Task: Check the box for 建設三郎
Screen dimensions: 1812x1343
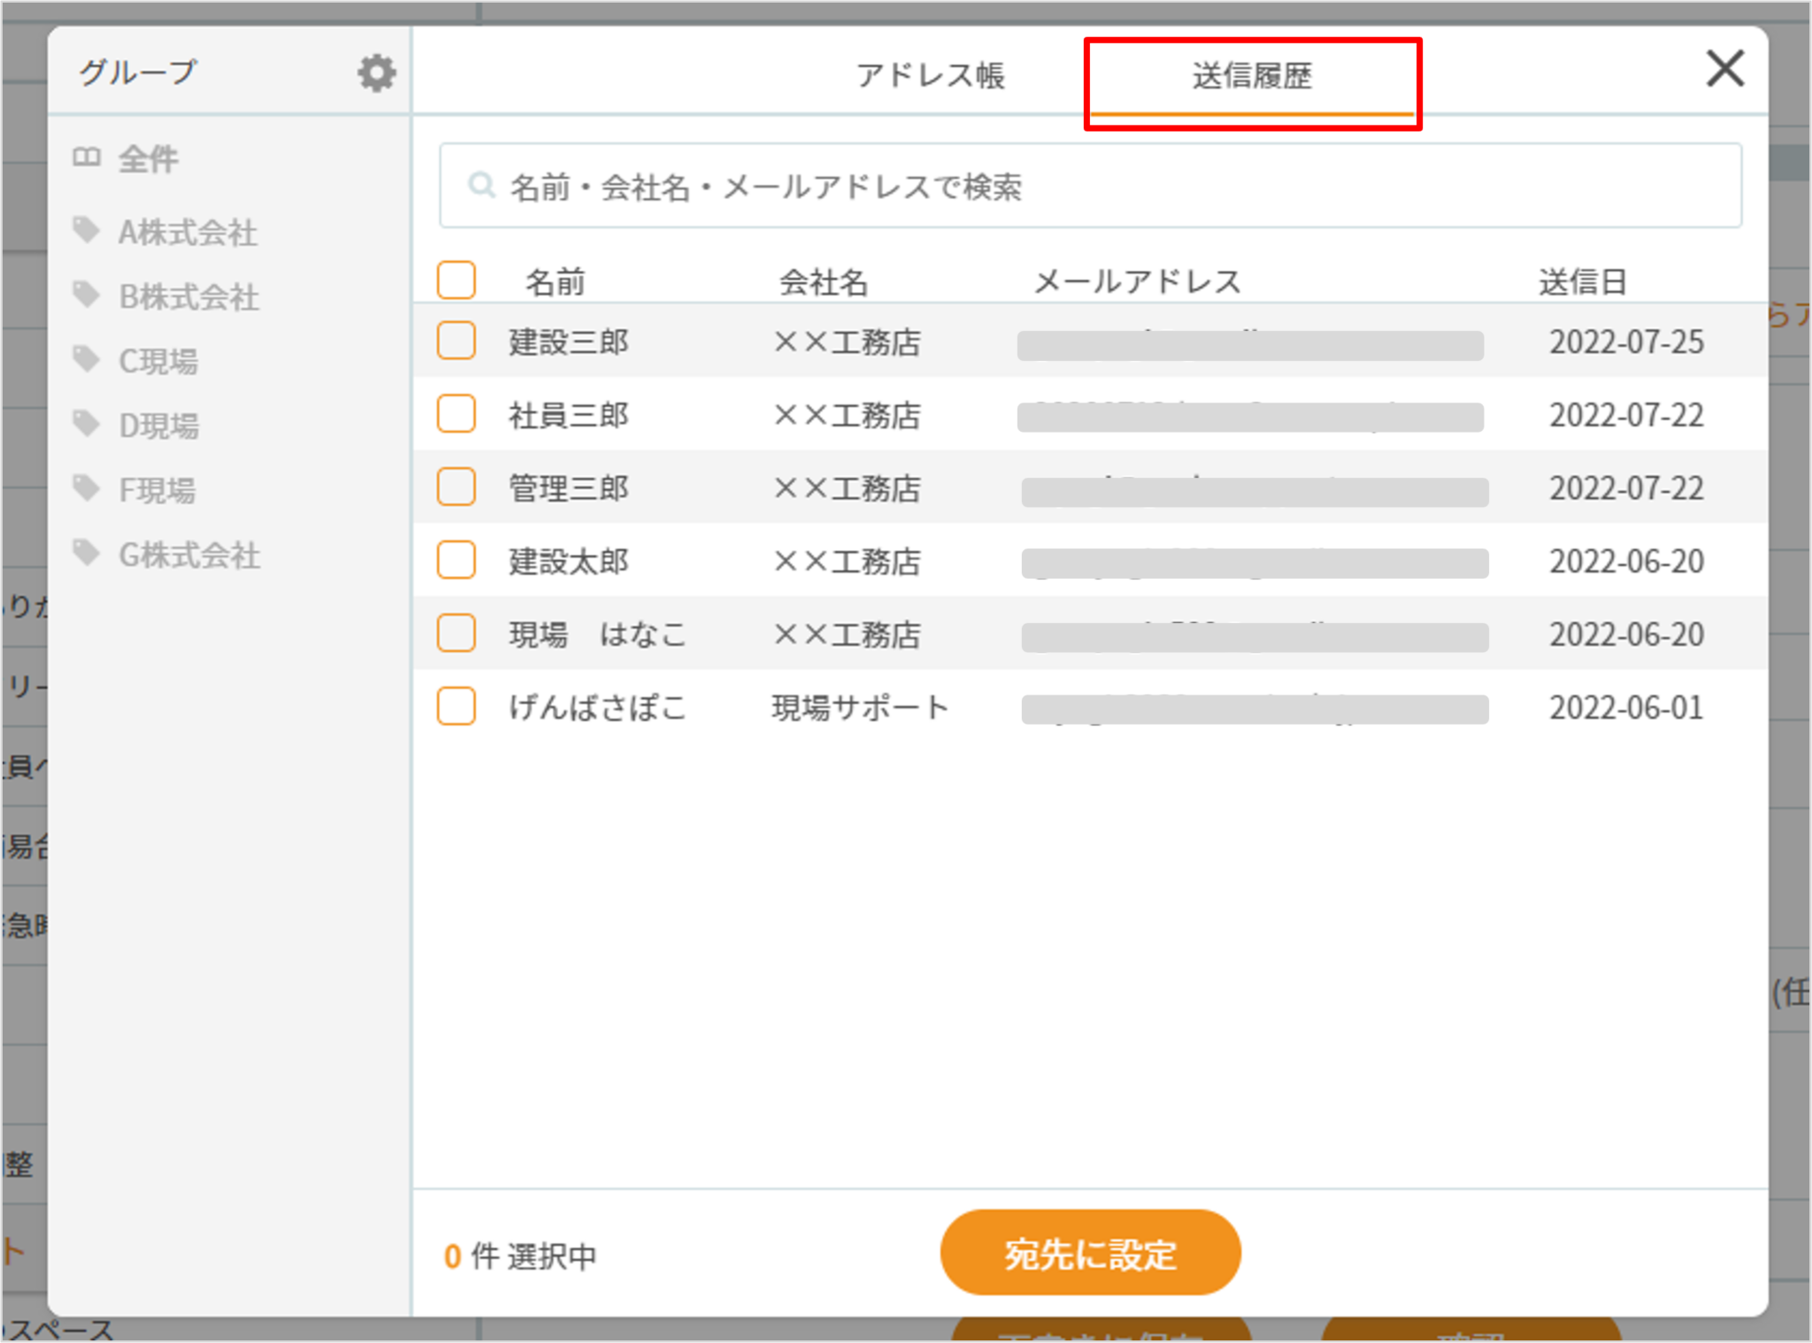Action: pyautogui.click(x=457, y=341)
